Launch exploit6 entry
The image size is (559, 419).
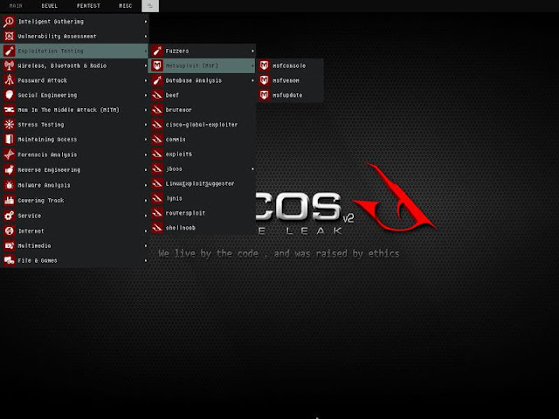click(x=202, y=154)
